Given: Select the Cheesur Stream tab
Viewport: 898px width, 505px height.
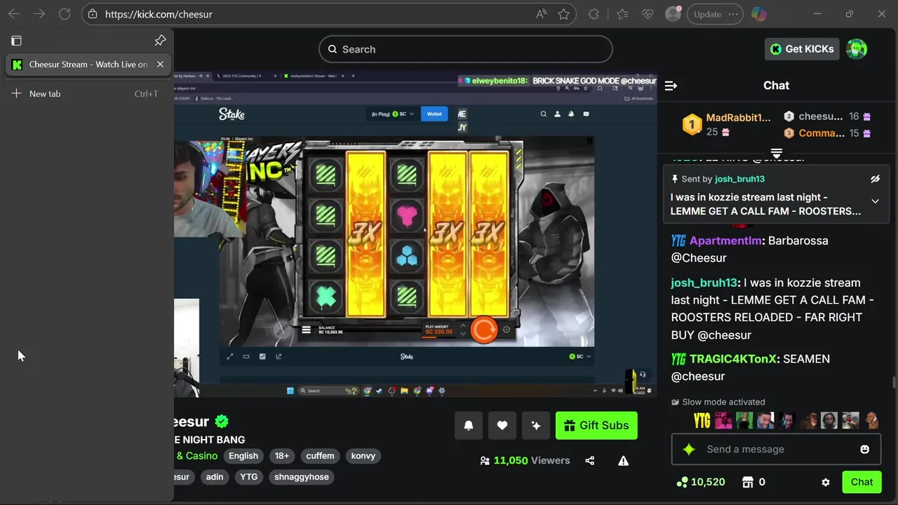Looking at the screenshot, I should [x=87, y=65].
